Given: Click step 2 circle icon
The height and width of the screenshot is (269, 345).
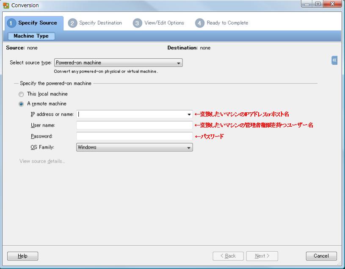Looking at the screenshot, I should click(72, 23).
